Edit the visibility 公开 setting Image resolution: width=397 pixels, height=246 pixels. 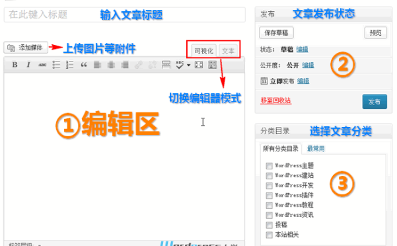pos(308,65)
